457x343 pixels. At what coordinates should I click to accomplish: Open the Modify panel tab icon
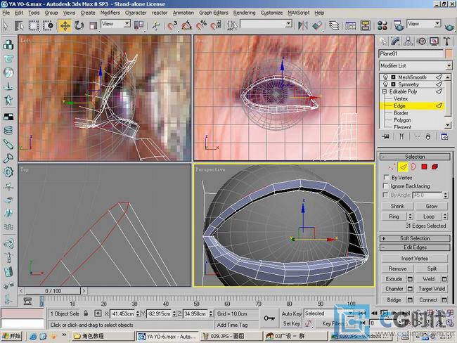(x=395, y=41)
